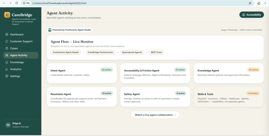Viewport: 269px width, 136px height.
Task: Open Customer Support in the sidebar
Action: point(21,41)
